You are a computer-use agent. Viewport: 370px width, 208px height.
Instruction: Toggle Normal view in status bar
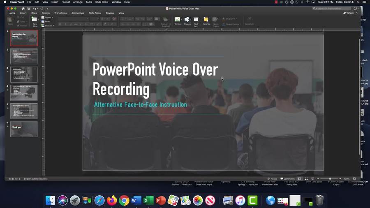pos(300,179)
